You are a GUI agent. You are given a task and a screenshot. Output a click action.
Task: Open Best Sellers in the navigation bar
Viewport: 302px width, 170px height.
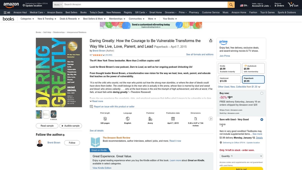(x=71, y=12)
